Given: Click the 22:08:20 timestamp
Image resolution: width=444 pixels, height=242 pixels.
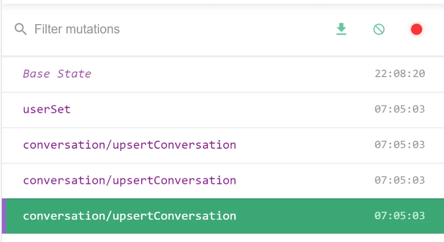Looking at the screenshot, I should coord(399,74).
